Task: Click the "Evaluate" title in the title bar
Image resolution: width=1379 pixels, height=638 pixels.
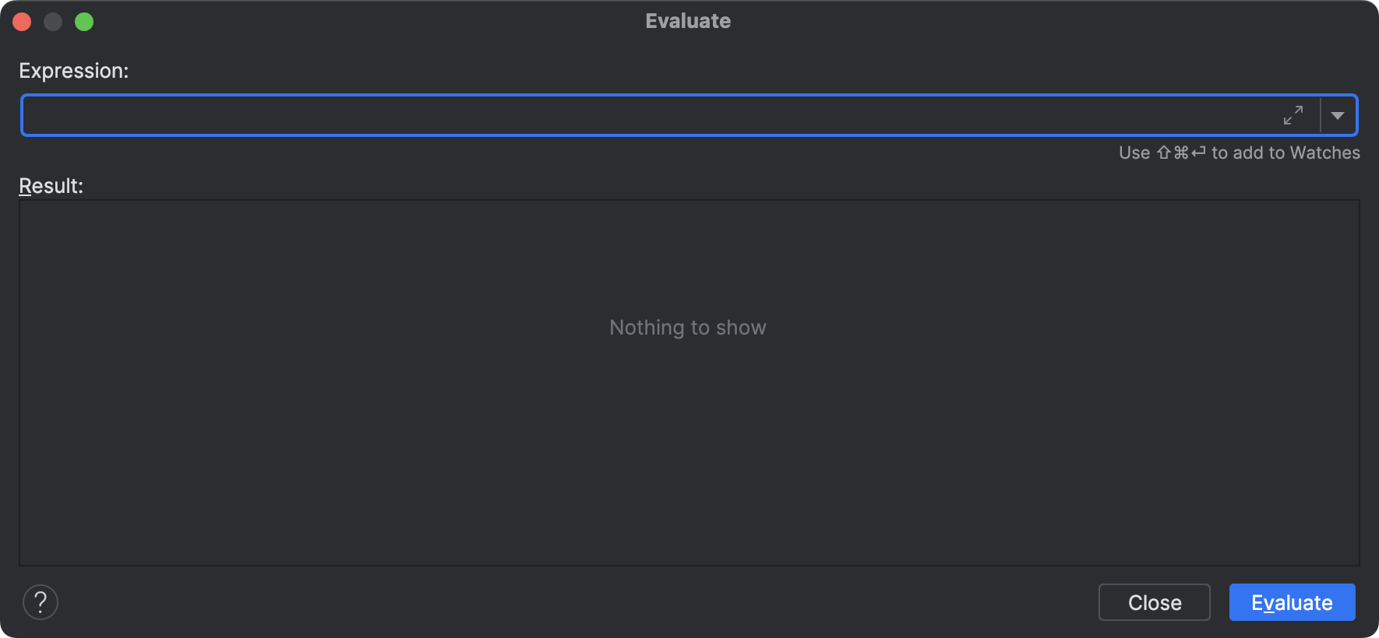Action: 688,21
